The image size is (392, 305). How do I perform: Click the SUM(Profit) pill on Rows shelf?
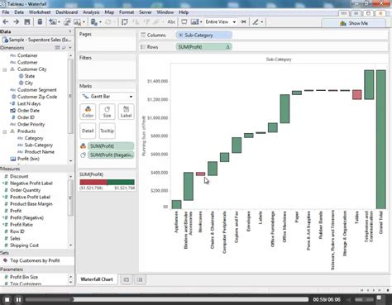pos(203,47)
